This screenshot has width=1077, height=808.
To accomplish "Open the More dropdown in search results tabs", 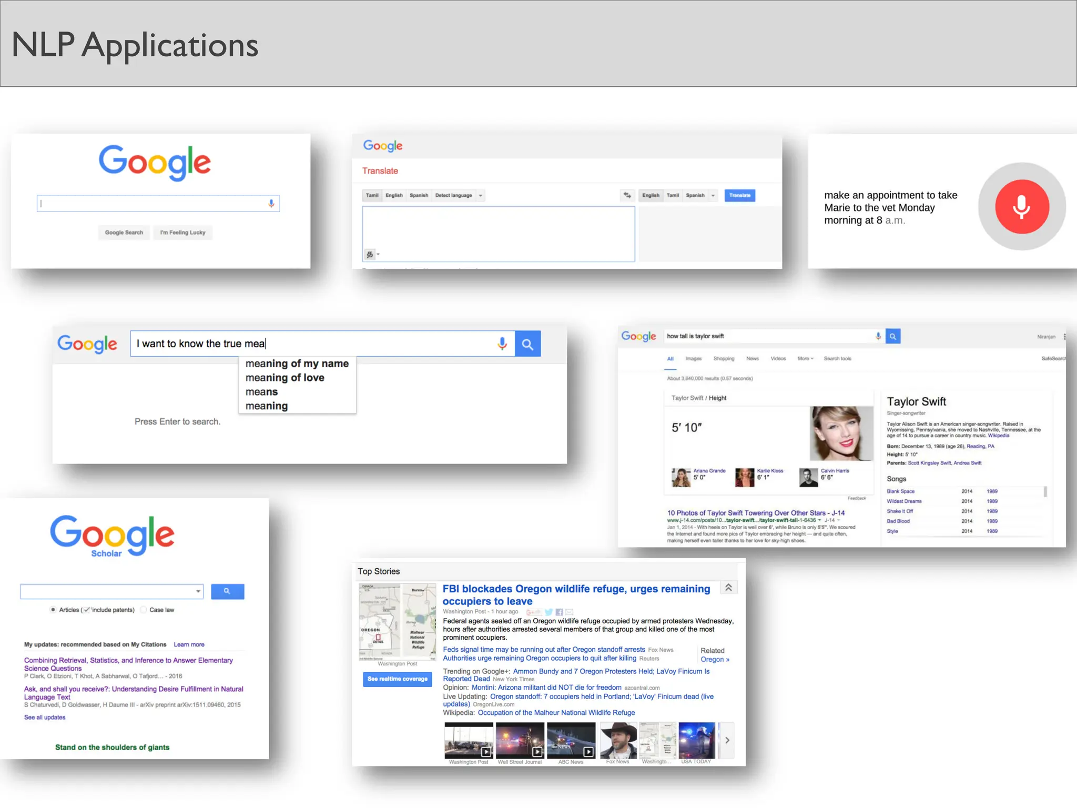I will click(805, 359).
